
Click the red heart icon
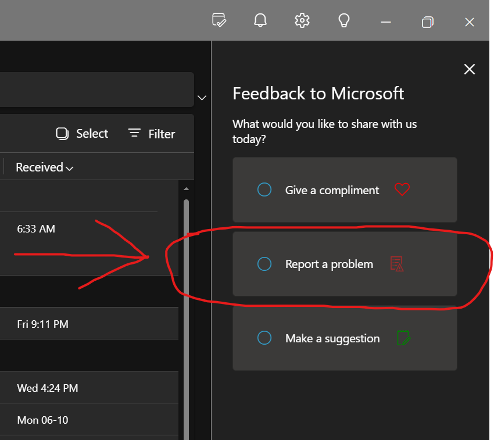coord(402,189)
